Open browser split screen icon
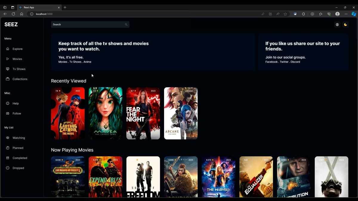 312,14
